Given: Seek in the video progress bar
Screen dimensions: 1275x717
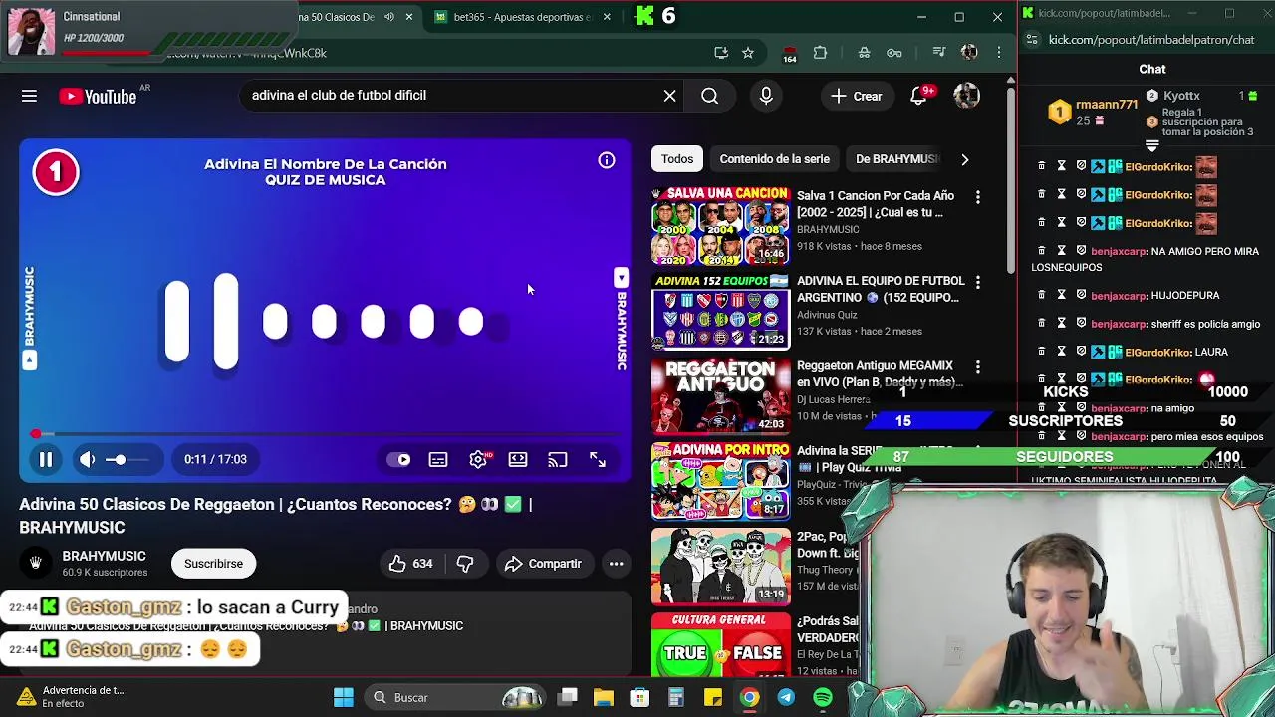Looking at the screenshot, I should coord(325,434).
